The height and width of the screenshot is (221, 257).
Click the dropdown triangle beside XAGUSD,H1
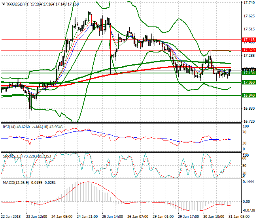coord(4,4)
